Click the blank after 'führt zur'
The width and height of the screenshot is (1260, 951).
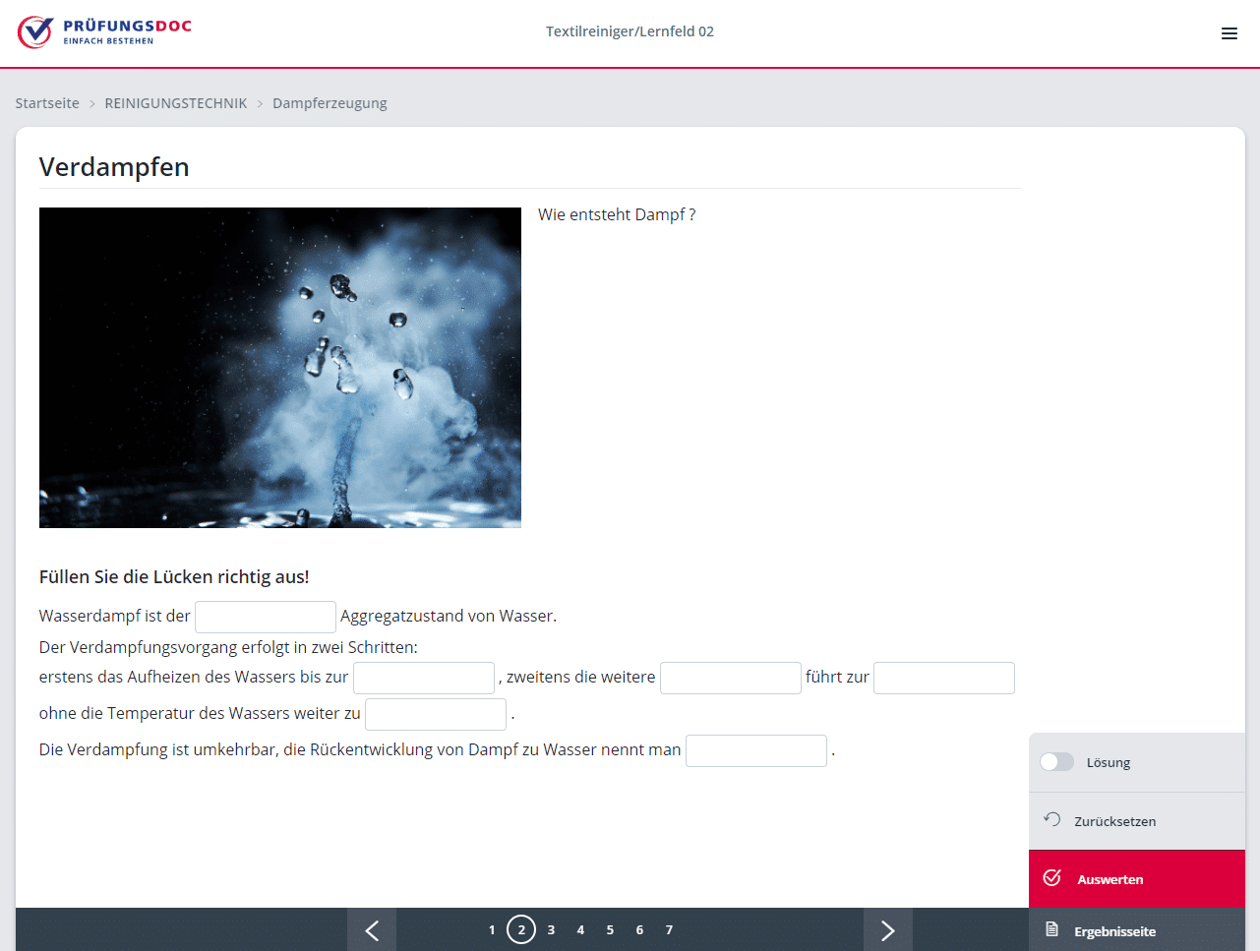pyautogui.click(x=943, y=678)
